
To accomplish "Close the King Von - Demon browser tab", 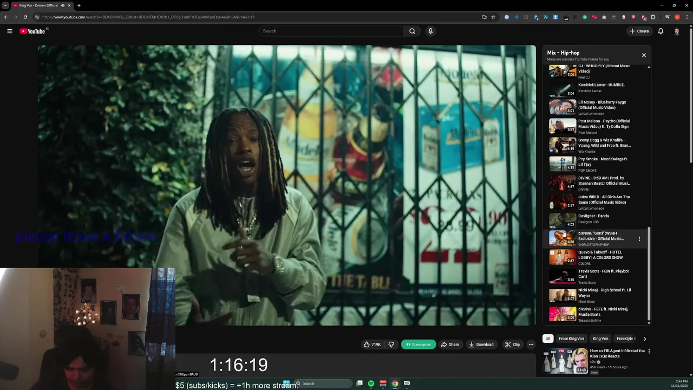I will click(69, 5).
